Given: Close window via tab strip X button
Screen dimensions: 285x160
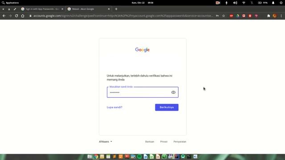Looking at the screenshot, I should tap(3, 9).
